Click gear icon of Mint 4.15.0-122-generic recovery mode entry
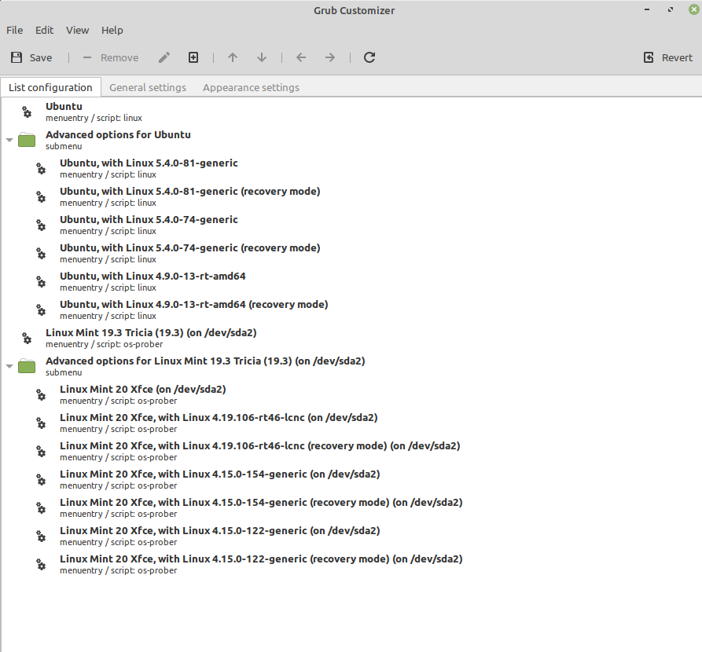This screenshot has width=702, height=652. click(41, 564)
